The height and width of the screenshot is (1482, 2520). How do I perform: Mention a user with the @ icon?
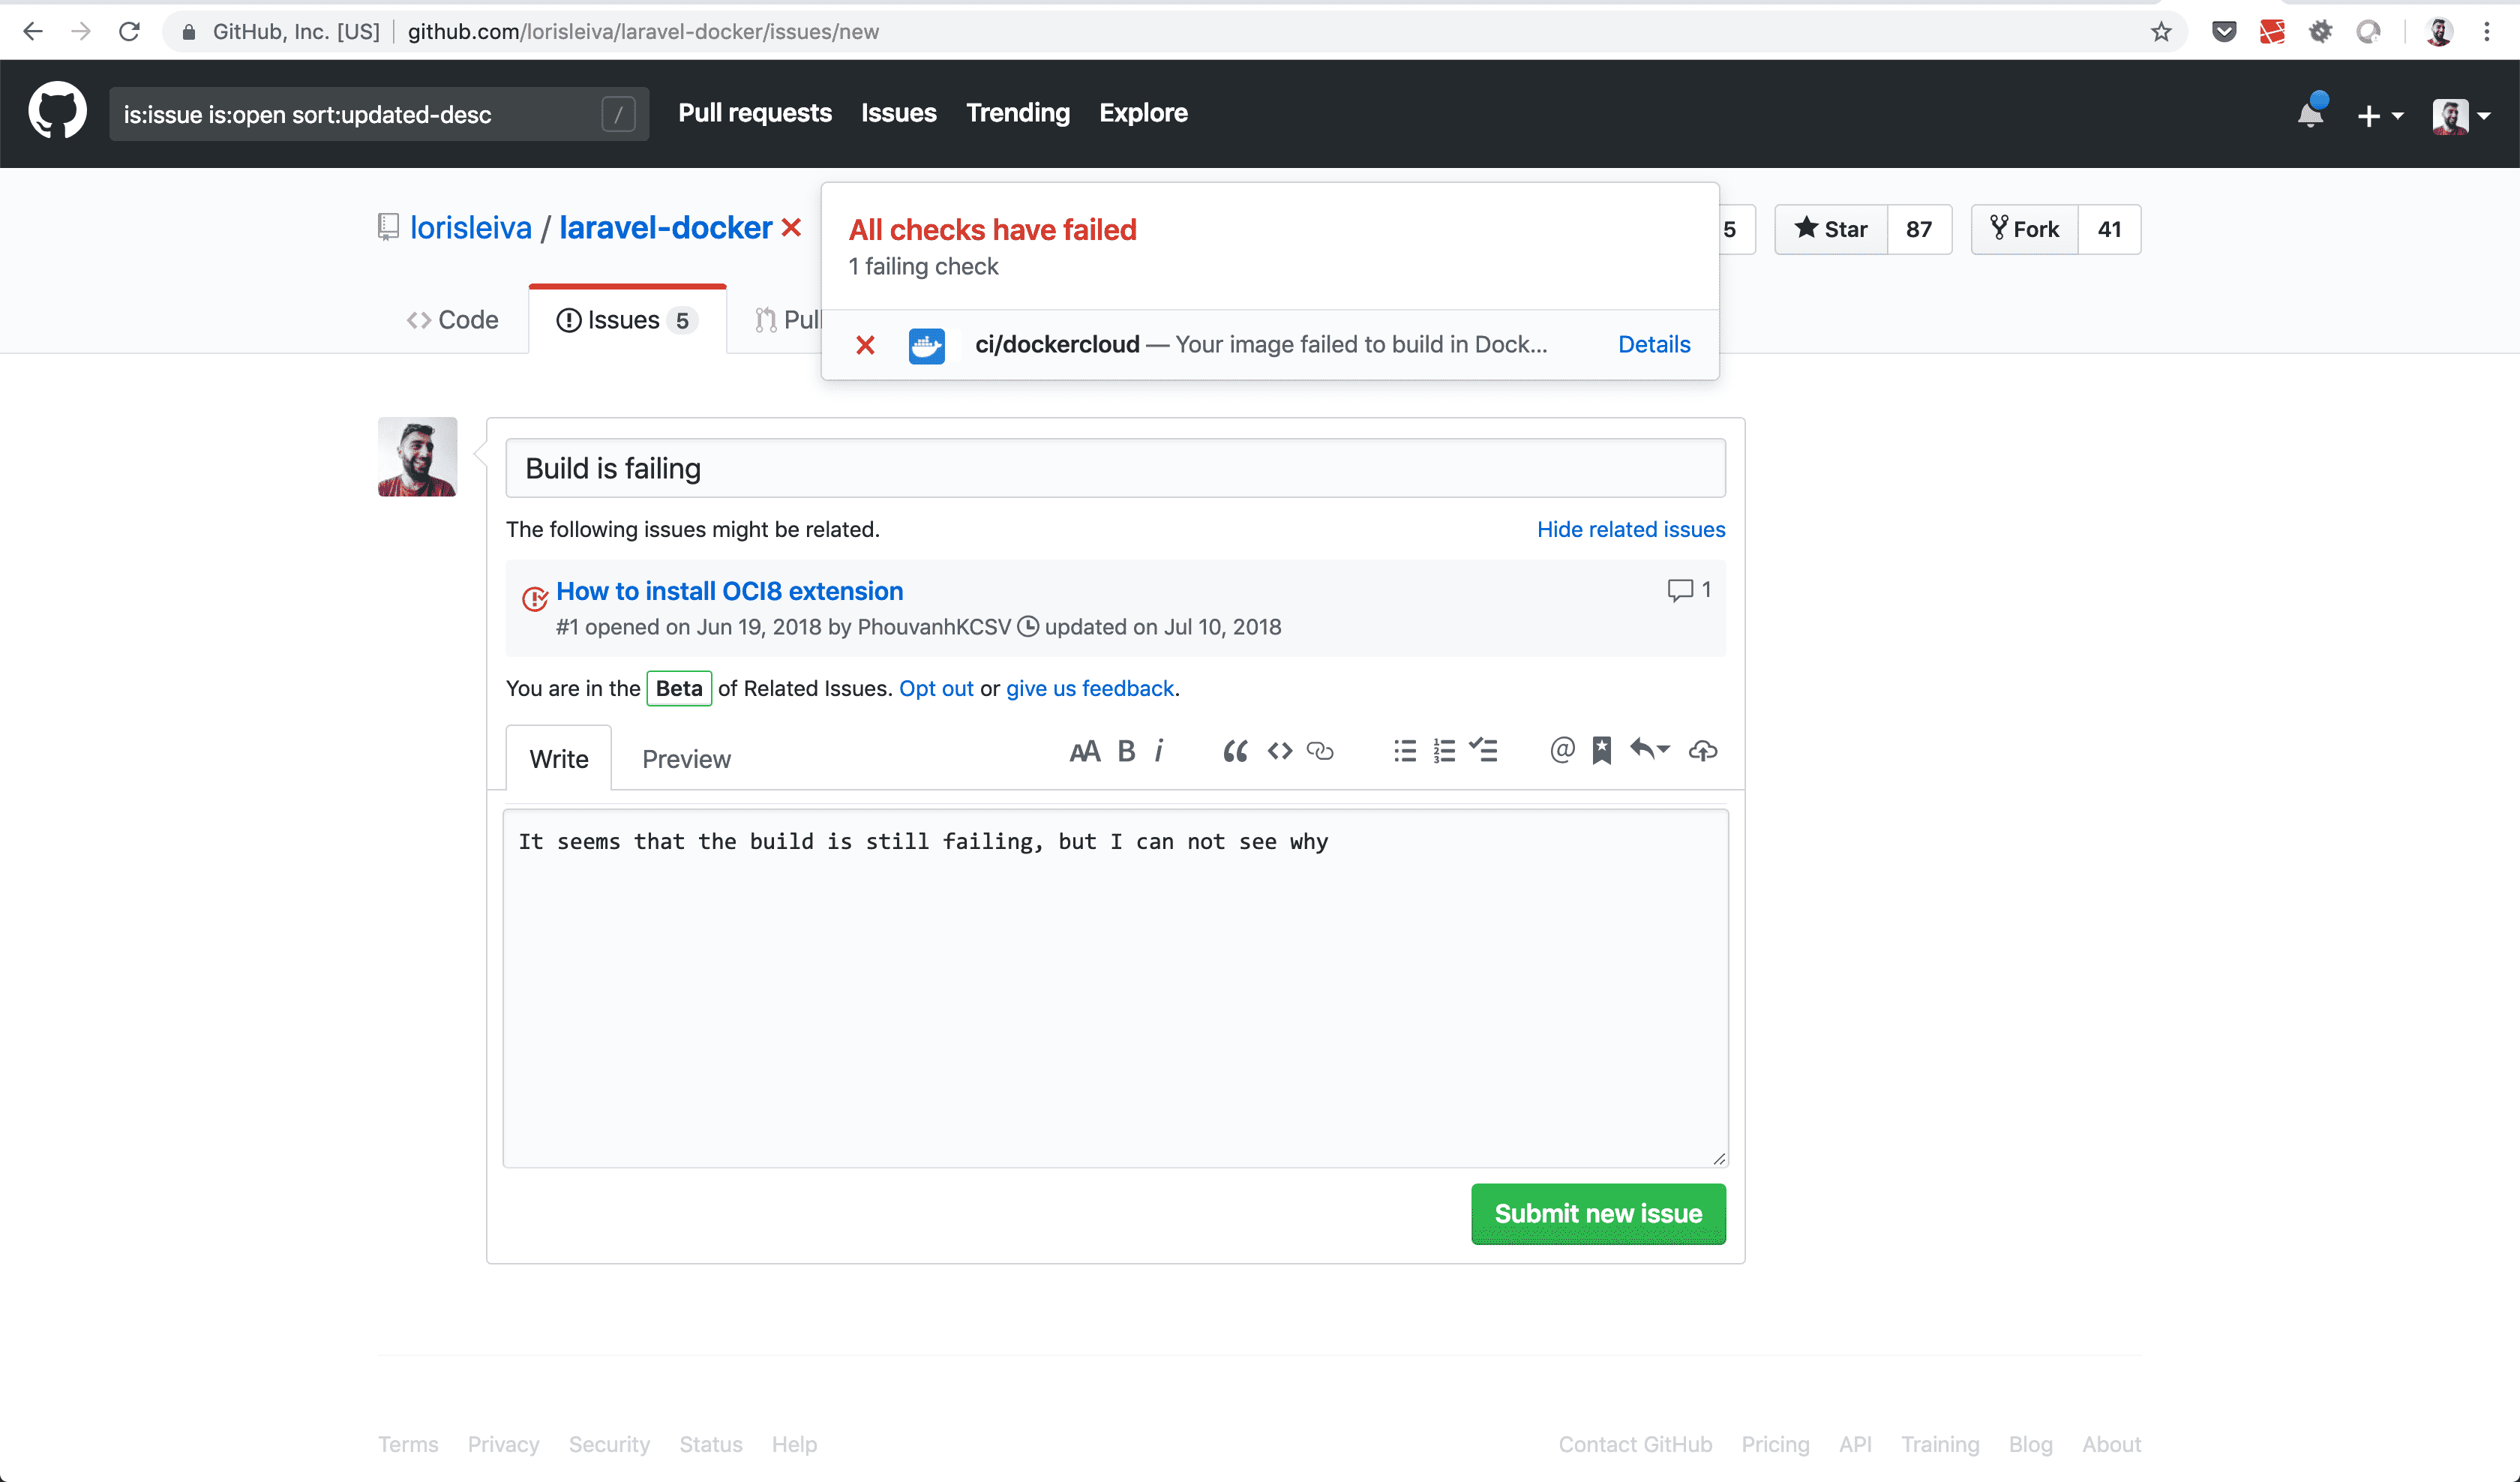[1561, 751]
